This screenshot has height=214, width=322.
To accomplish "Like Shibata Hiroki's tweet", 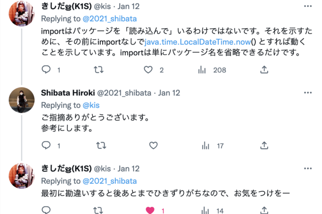I will click(153, 145).
